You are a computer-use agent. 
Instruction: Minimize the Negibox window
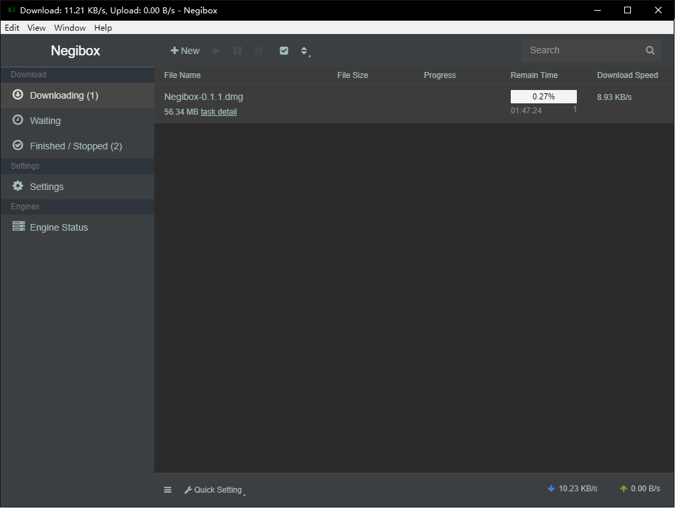[597, 10]
